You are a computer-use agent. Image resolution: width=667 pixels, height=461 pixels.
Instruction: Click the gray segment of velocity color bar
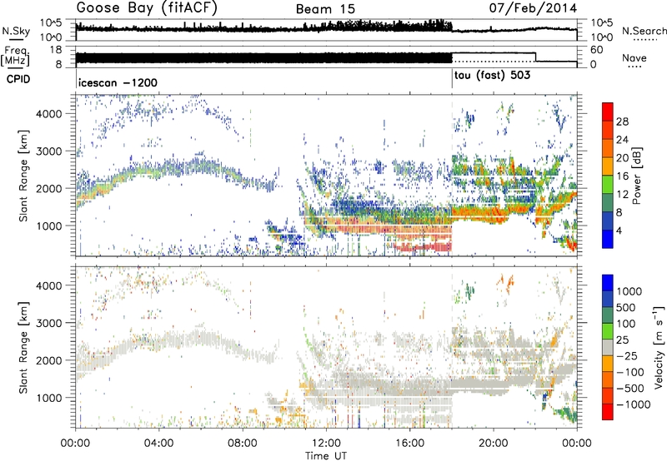point(608,348)
